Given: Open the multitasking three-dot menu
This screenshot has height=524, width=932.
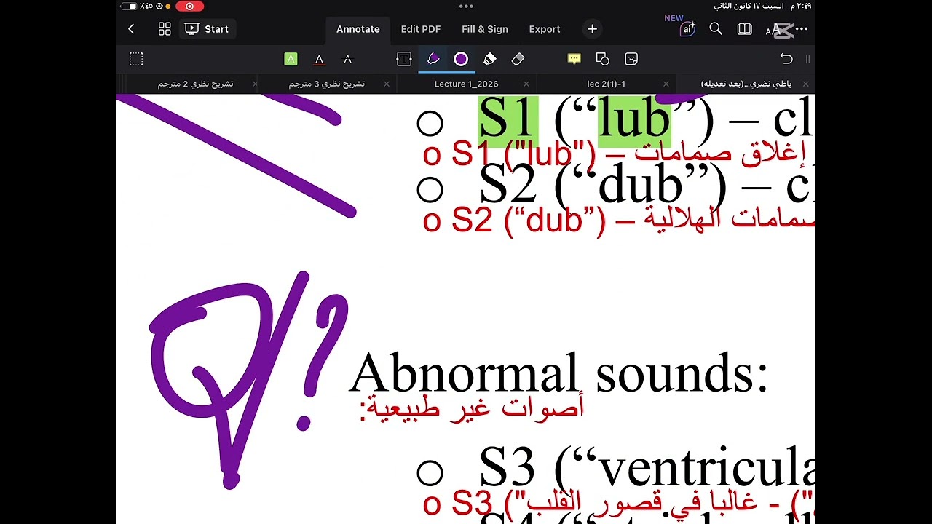Looking at the screenshot, I should click(x=466, y=6).
